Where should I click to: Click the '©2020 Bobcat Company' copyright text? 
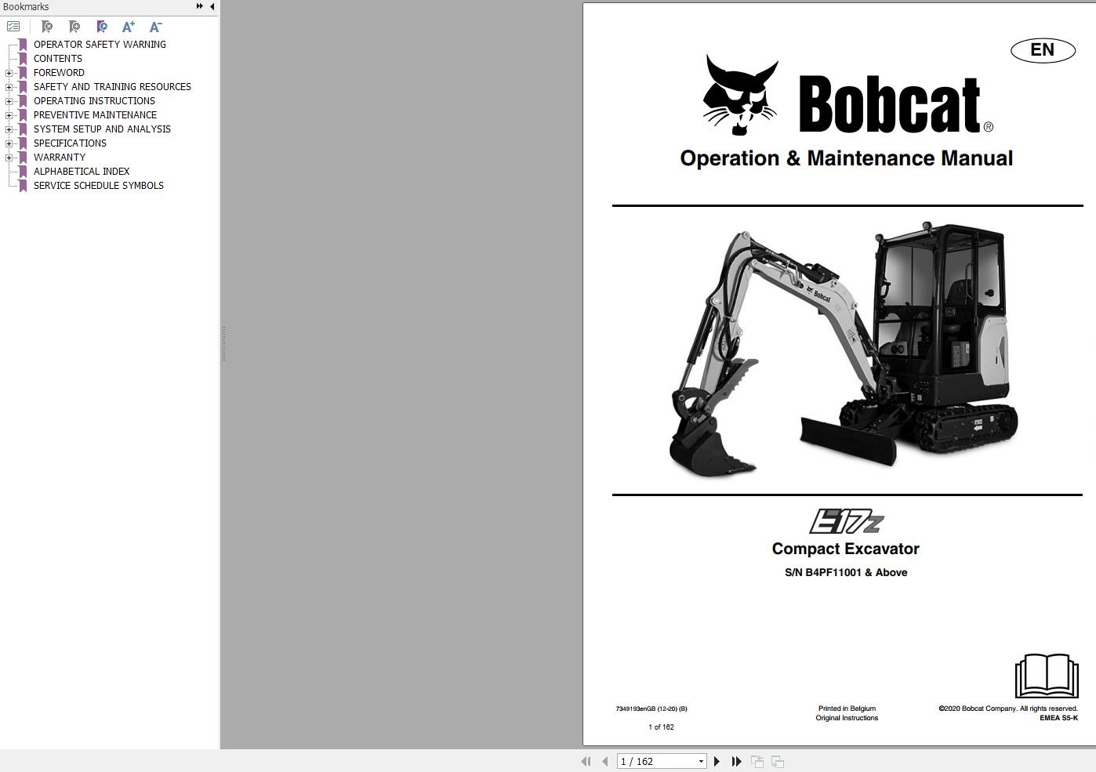(x=1008, y=709)
